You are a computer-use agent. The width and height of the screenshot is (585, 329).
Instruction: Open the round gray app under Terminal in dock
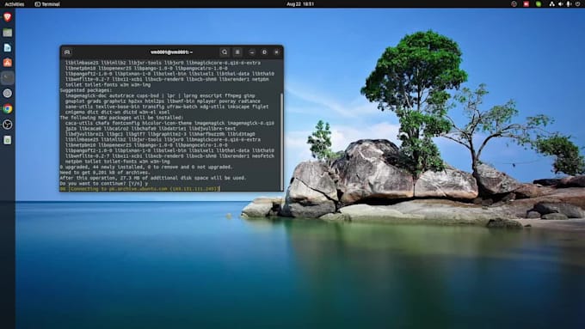(8, 93)
